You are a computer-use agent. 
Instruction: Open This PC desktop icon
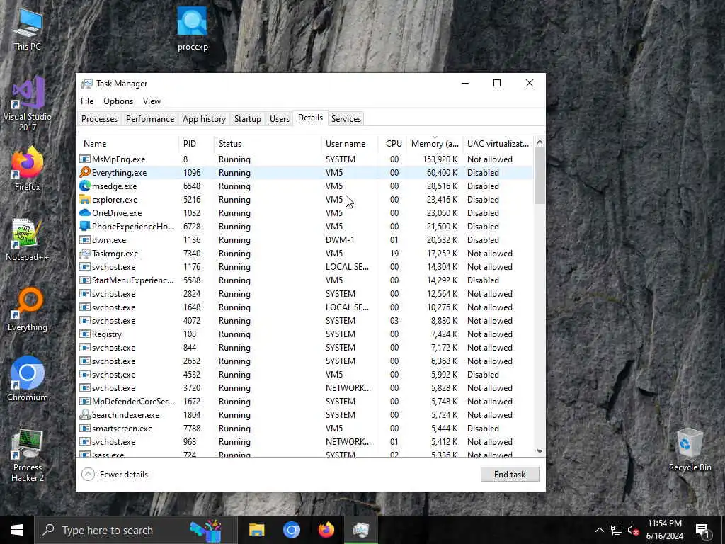pyautogui.click(x=28, y=29)
